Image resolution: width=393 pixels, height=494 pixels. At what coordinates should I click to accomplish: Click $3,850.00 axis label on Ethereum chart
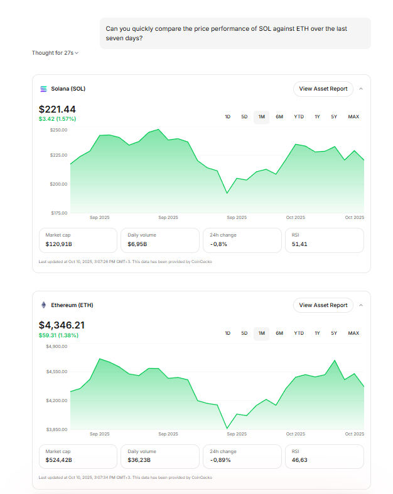tap(57, 430)
